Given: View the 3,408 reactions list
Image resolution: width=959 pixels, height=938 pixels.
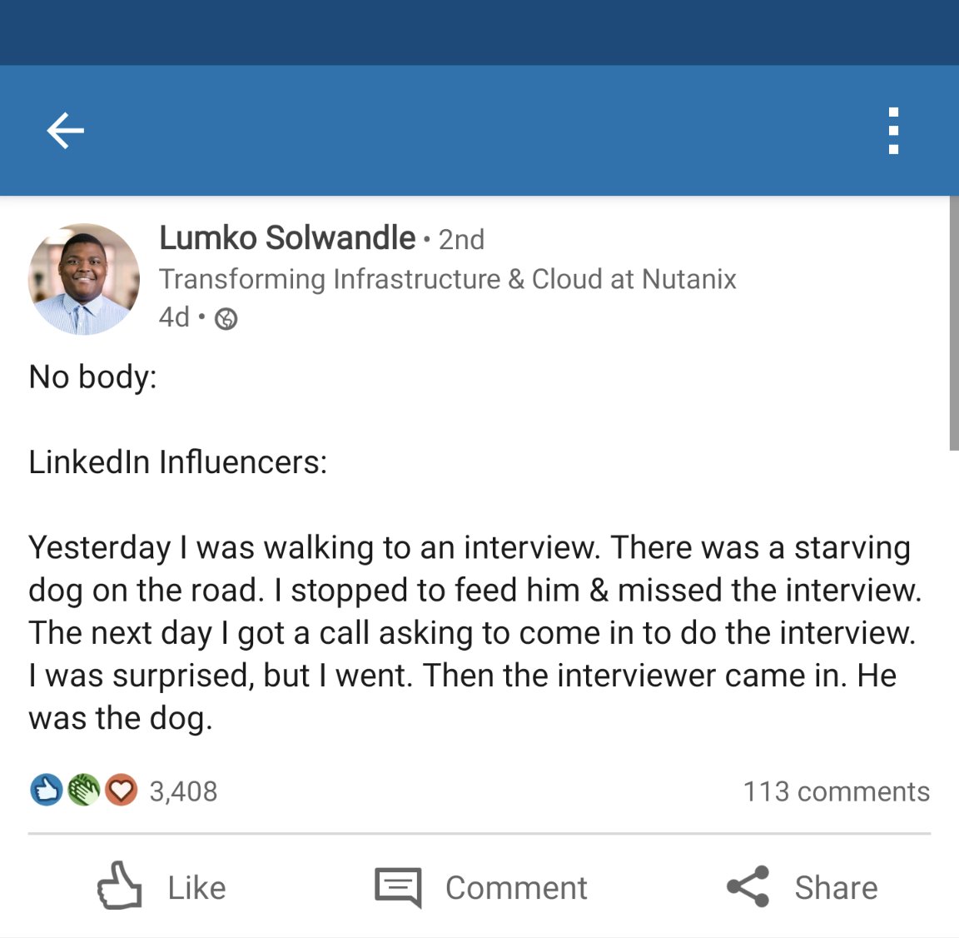Looking at the screenshot, I should 183,791.
